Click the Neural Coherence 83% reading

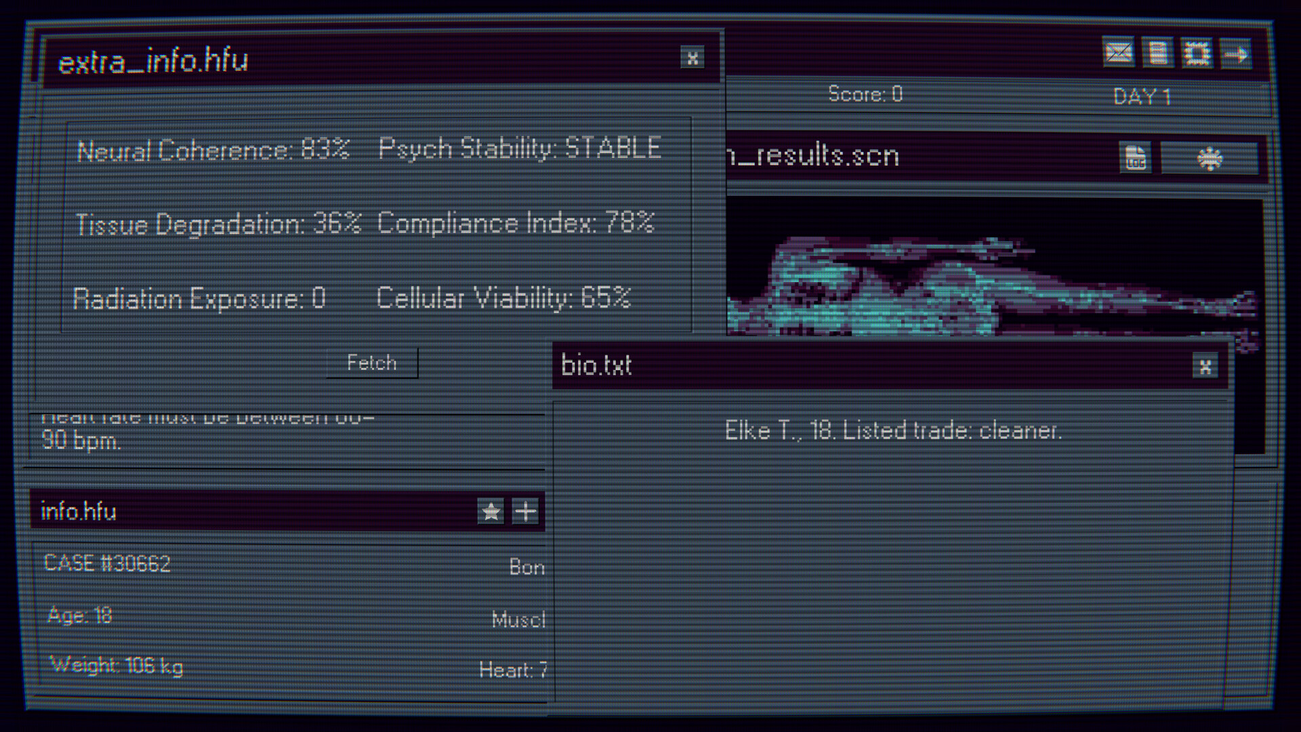pyautogui.click(x=213, y=150)
